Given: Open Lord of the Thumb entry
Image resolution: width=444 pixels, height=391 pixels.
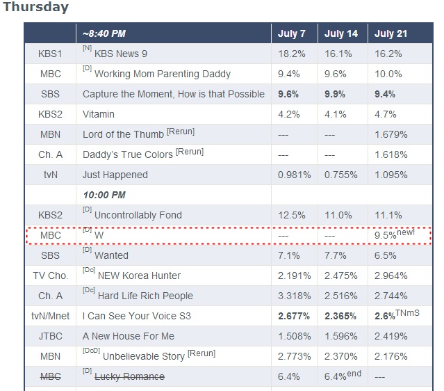Looking at the screenshot, I should (123, 134).
